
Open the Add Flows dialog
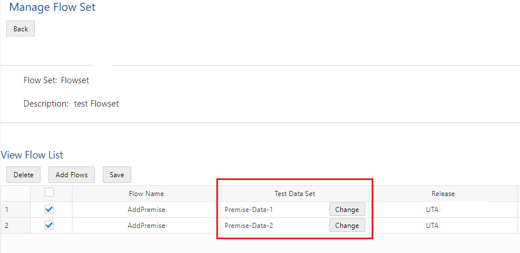pos(71,174)
